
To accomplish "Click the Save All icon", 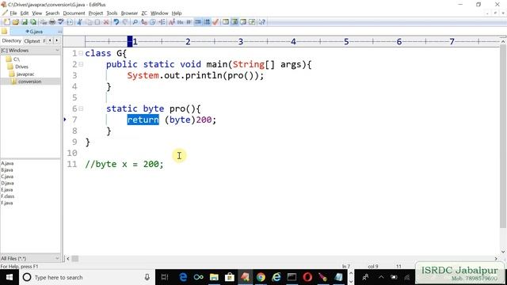I will click(x=33, y=22).
